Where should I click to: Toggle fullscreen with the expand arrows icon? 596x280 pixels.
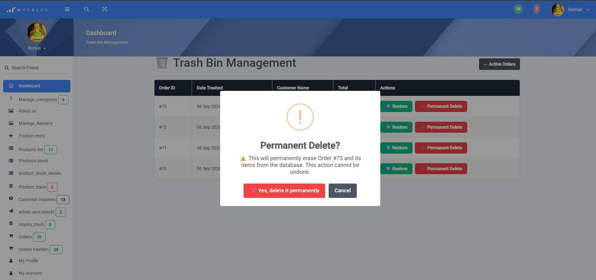(105, 9)
